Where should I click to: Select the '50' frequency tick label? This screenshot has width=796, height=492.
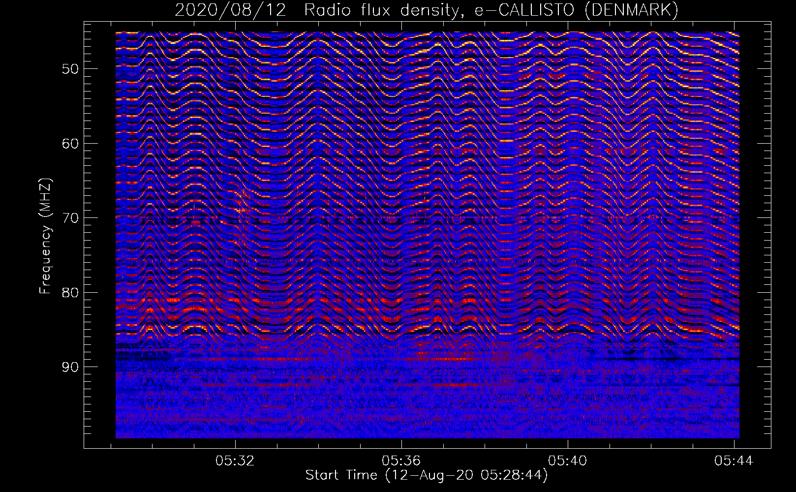pos(70,69)
